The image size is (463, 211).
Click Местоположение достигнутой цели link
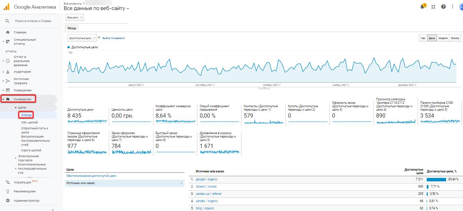(x=91, y=176)
